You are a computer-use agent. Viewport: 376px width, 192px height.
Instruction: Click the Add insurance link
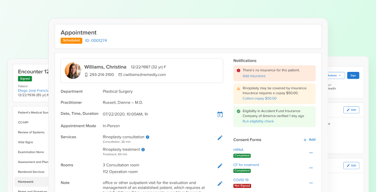pyautogui.click(x=254, y=76)
